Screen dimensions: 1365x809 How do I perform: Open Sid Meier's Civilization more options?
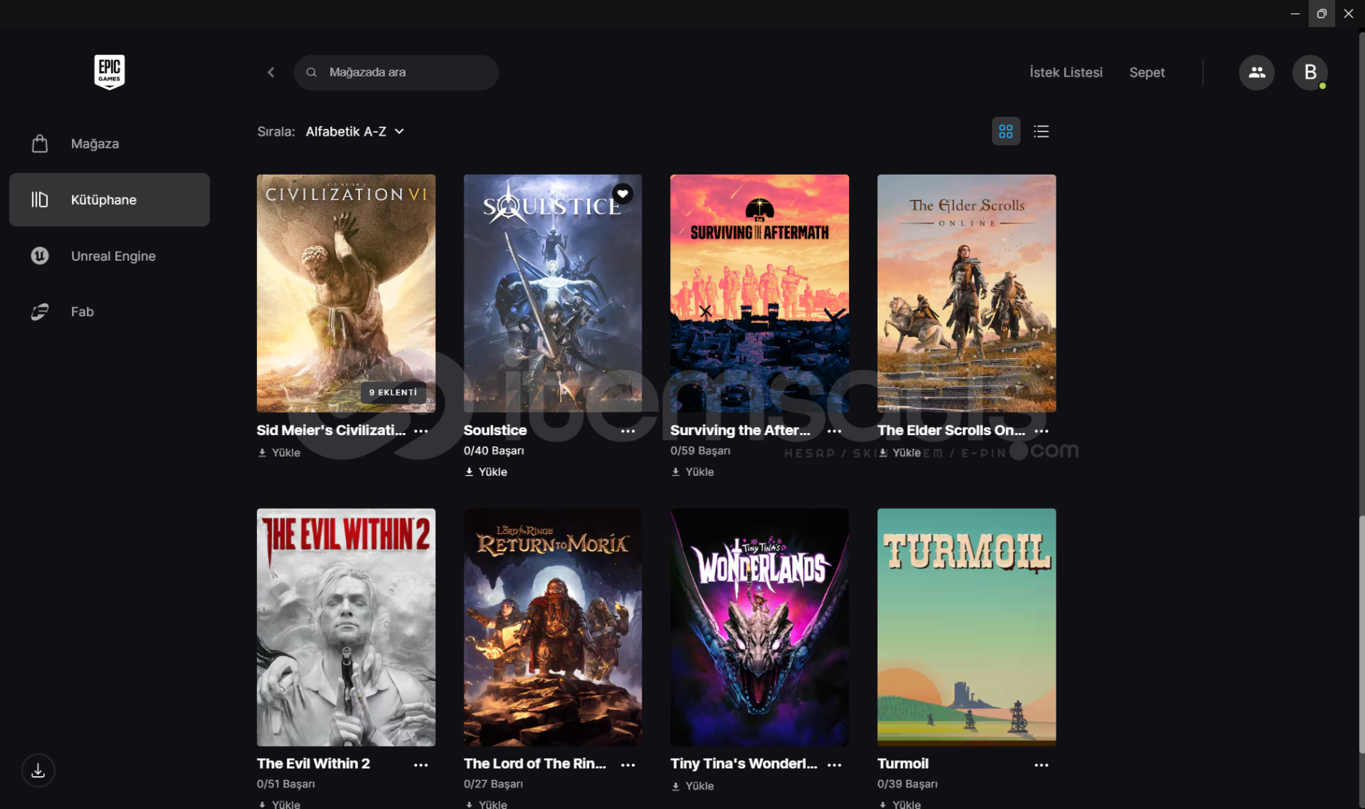tap(421, 431)
